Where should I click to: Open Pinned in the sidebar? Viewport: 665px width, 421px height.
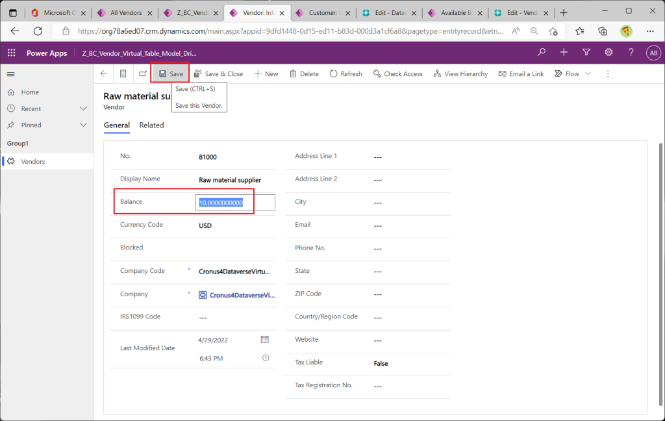[x=31, y=125]
